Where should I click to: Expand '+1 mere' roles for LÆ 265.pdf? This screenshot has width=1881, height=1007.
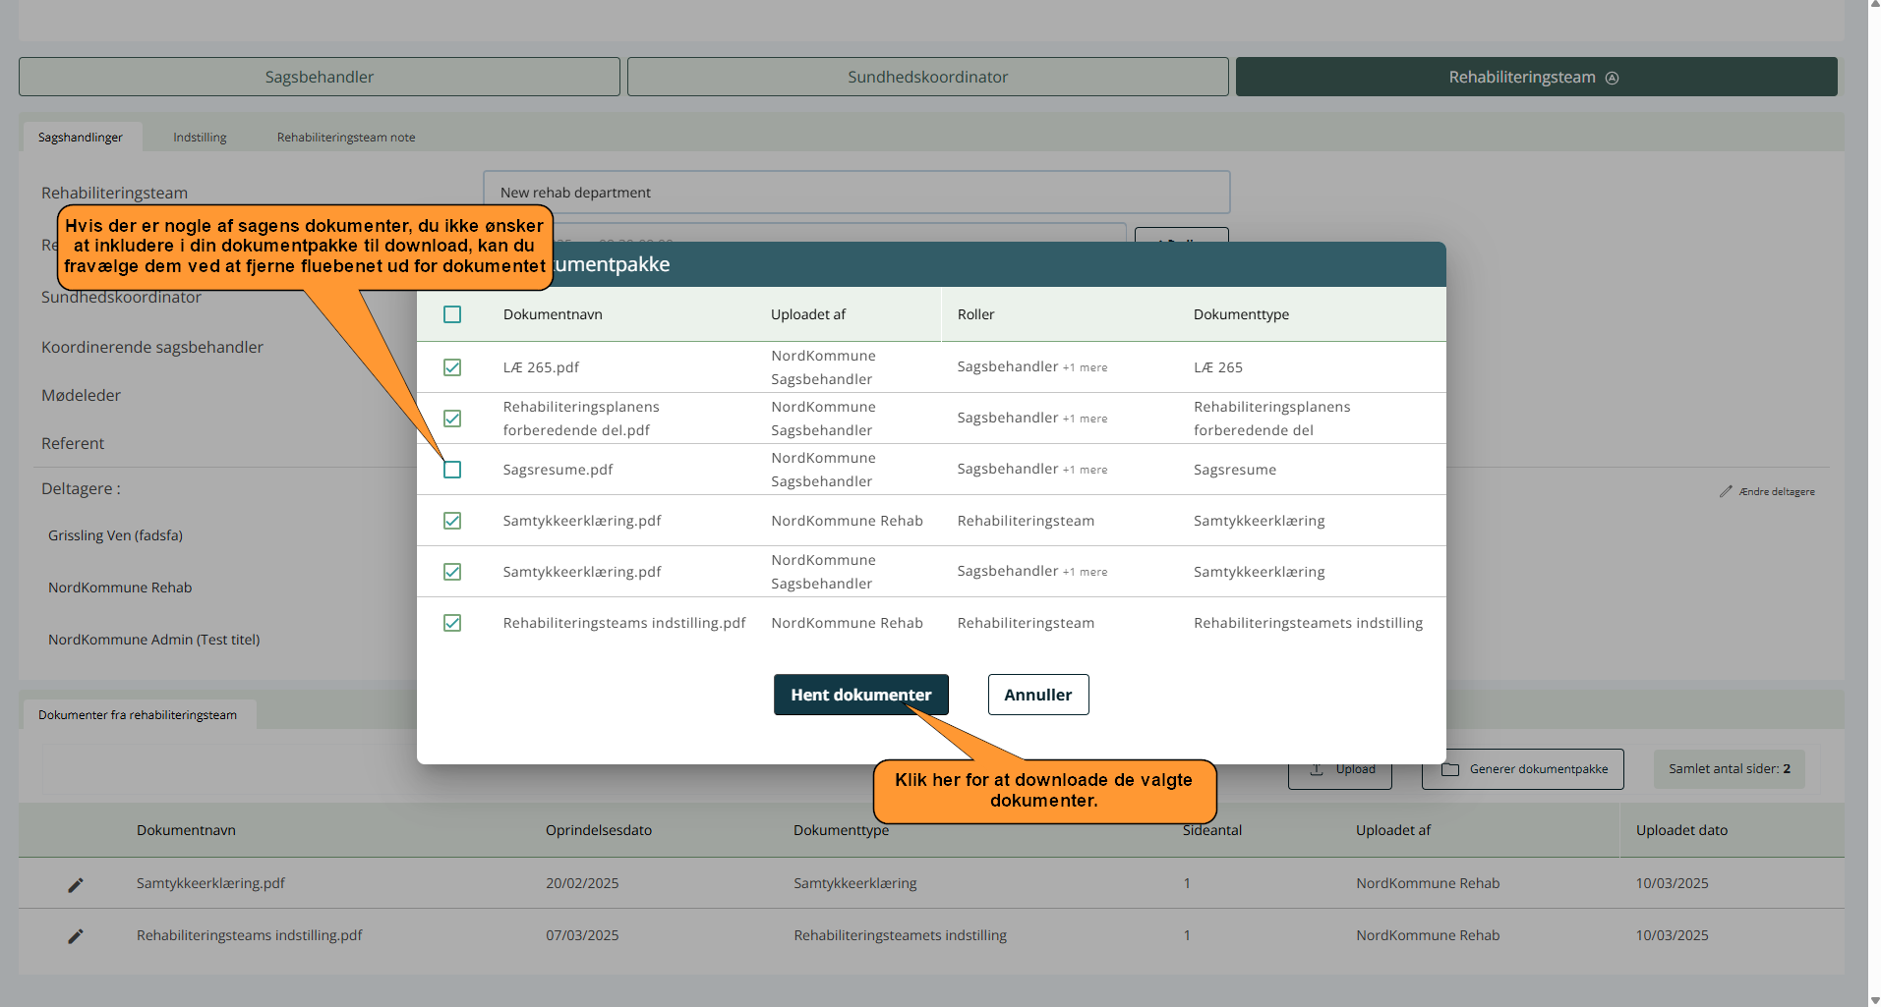1085,367
